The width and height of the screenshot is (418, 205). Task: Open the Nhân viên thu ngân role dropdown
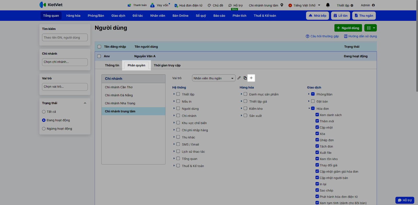[213, 78]
